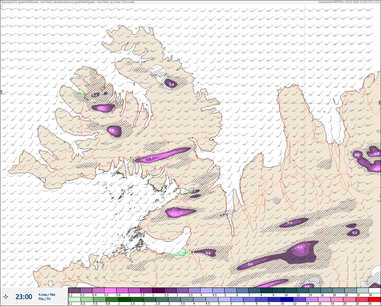Pick the palest green swatch labeled 0.1
Screen dimensions: 381x306
coord(74,299)
